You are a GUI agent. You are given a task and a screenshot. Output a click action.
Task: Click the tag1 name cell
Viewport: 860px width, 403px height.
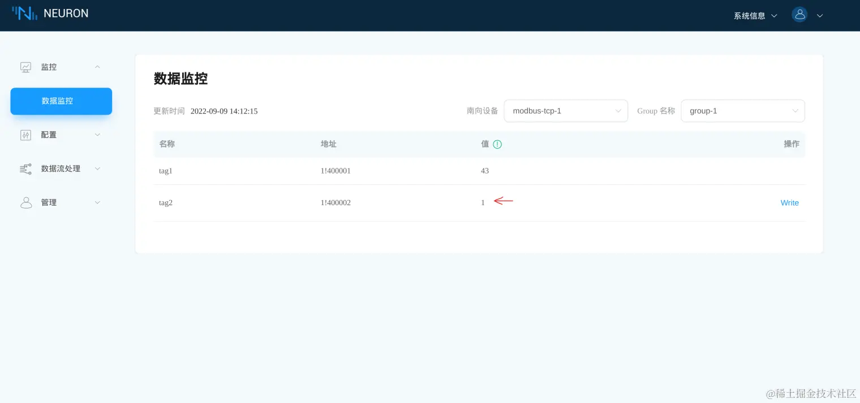(x=166, y=171)
